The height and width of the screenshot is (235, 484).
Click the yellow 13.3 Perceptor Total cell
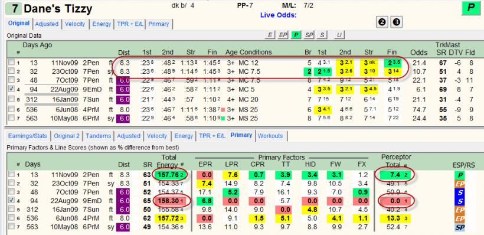tap(395, 218)
